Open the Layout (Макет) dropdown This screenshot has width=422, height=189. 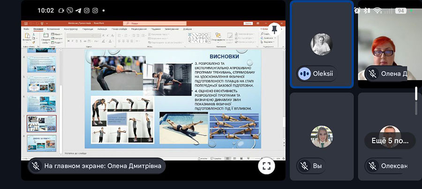57,35
